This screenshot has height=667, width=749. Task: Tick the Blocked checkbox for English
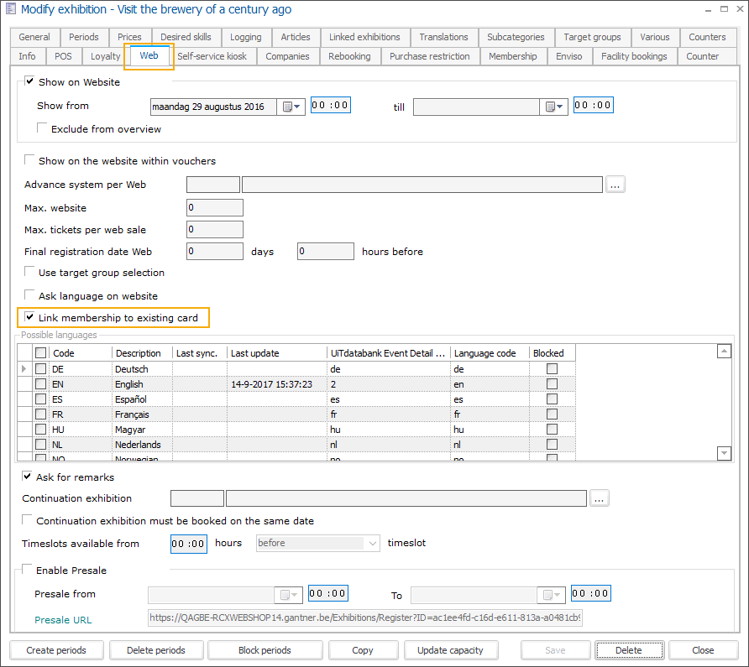pyautogui.click(x=552, y=384)
